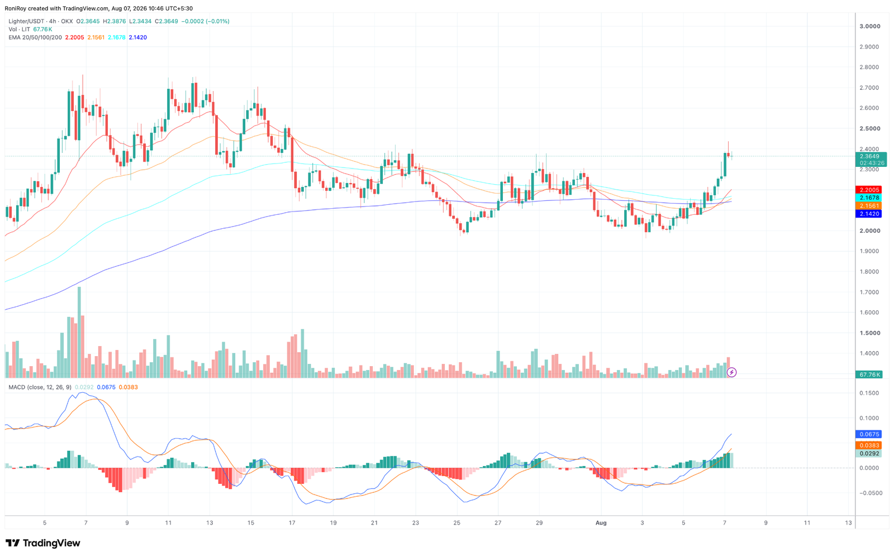The image size is (894, 557).
Task: Click the Lighter/USDT symbol title
Action: click(x=26, y=21)
